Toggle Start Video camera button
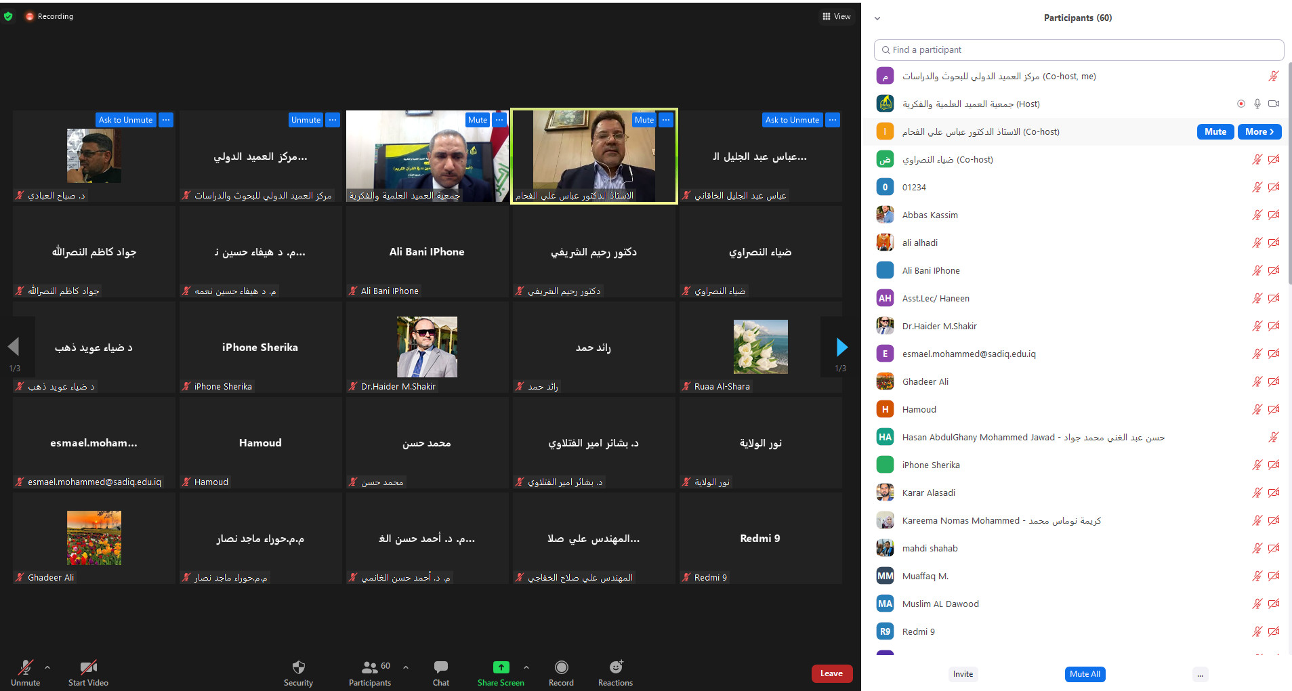The height and width of the screenshot is (691, 1292). 88,667
